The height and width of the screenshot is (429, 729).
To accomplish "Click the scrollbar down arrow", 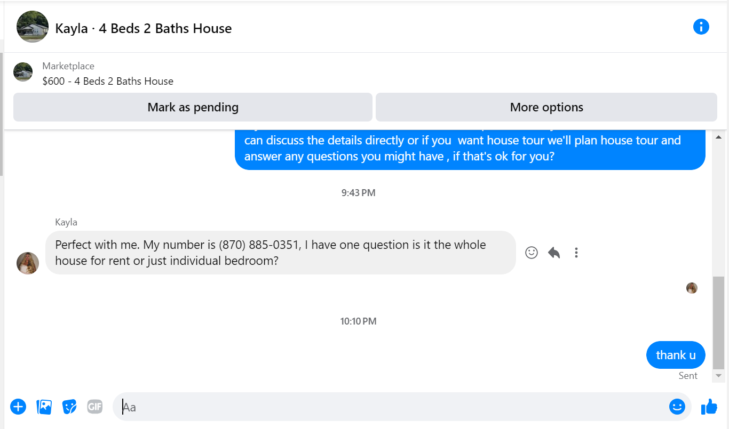I will point(719,376).
